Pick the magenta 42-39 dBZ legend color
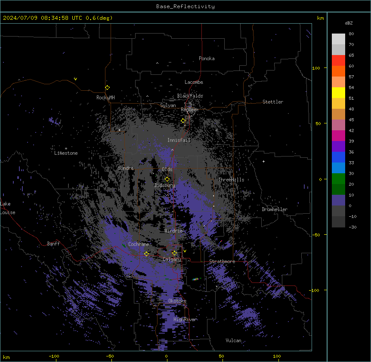 pyautogui.click(x=338, y=136)
